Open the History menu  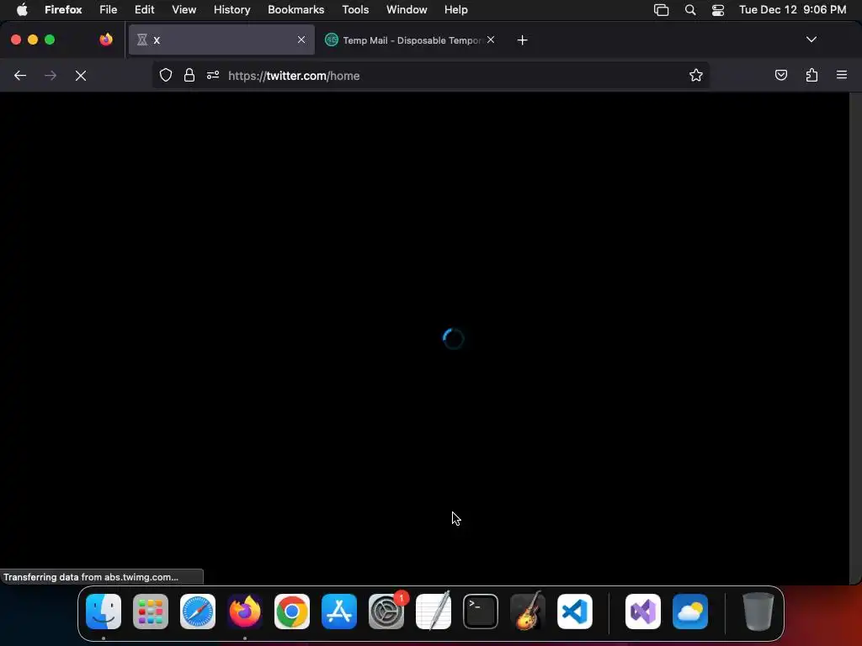[x=232, y=9]
